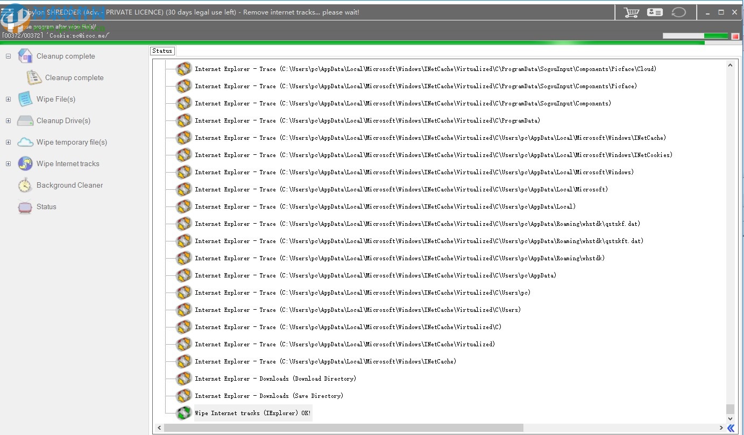Click the icon beside the qstskf.dat trace entry
Image resolution: width=744 pixels, height=435 pixels.
(184, 224)
